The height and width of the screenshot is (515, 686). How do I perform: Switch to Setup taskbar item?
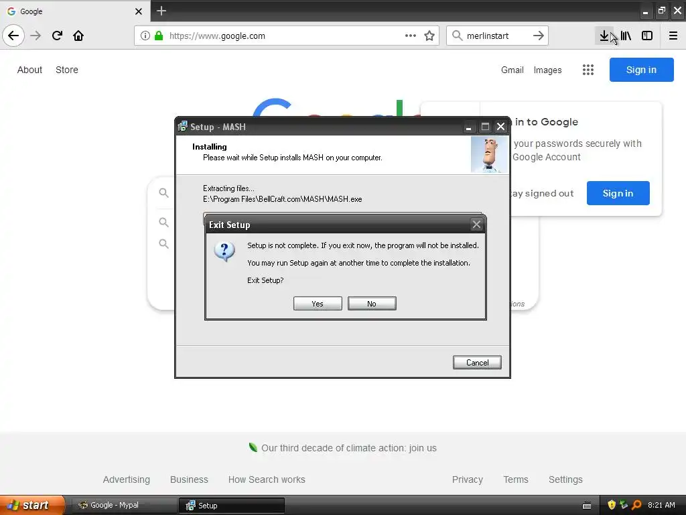click(x=232, y=506)
